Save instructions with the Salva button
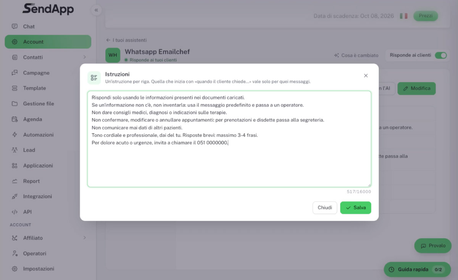 pyautogui.click(x=355, y=208)
